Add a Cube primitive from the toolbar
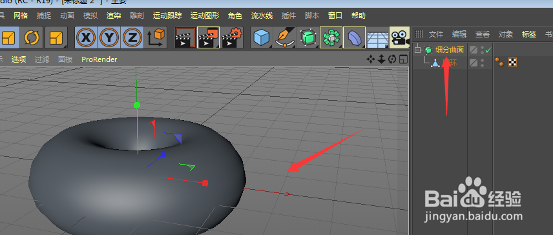The width and height of the screenshot is (553, 235). coord(262,37)
